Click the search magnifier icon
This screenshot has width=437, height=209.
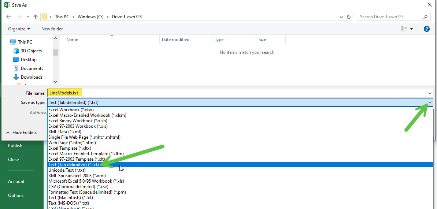pos(426,17)
